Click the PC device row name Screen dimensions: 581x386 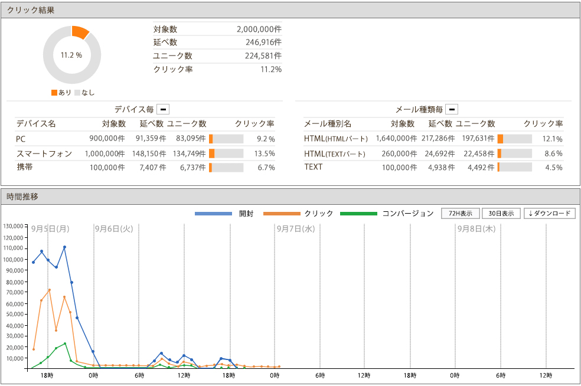21,139
